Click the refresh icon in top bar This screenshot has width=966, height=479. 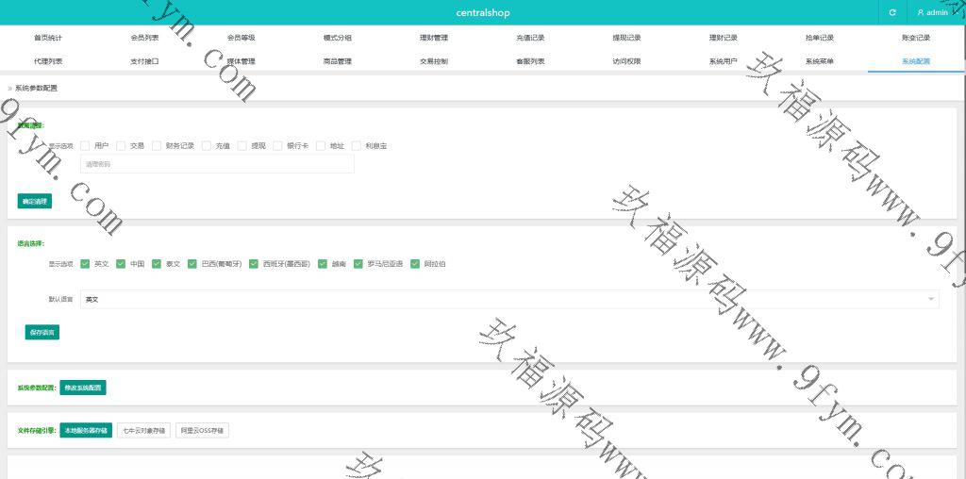pyautogui.click(x=892, y=12)
